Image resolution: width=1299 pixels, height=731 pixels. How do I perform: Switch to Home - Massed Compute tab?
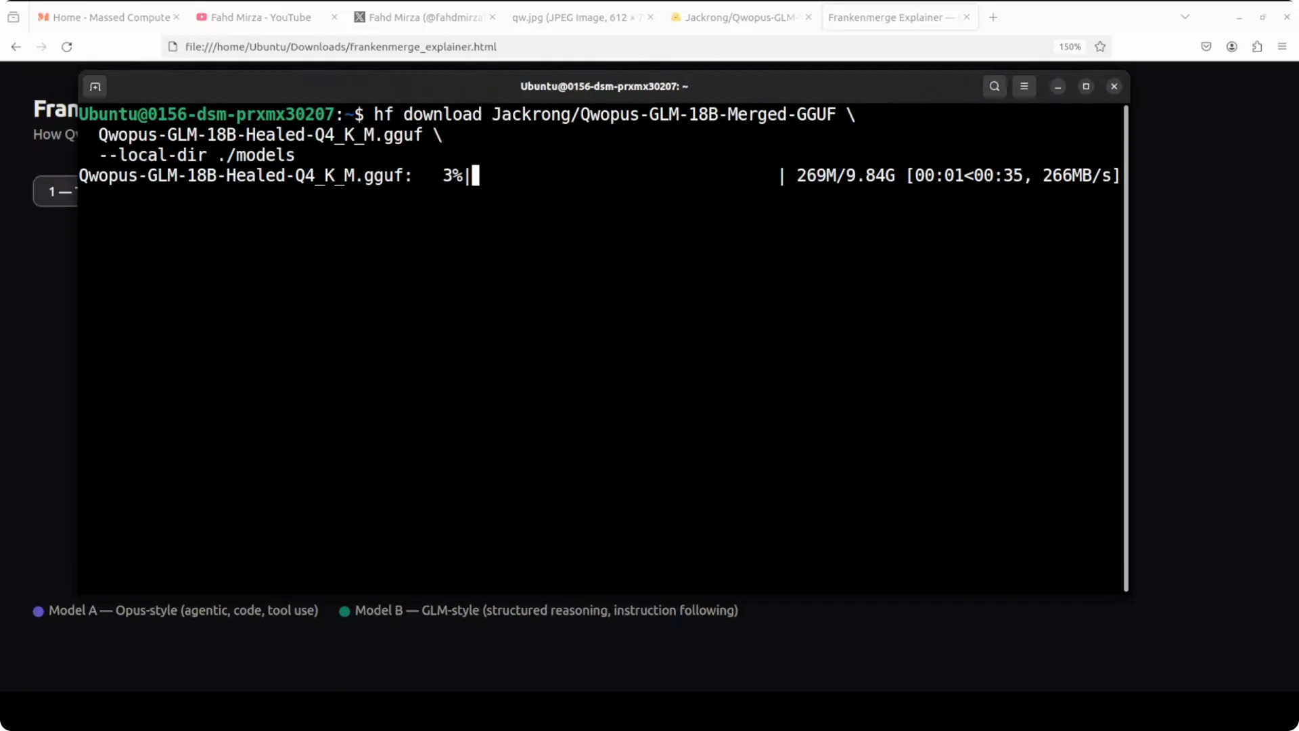[104, 18]
